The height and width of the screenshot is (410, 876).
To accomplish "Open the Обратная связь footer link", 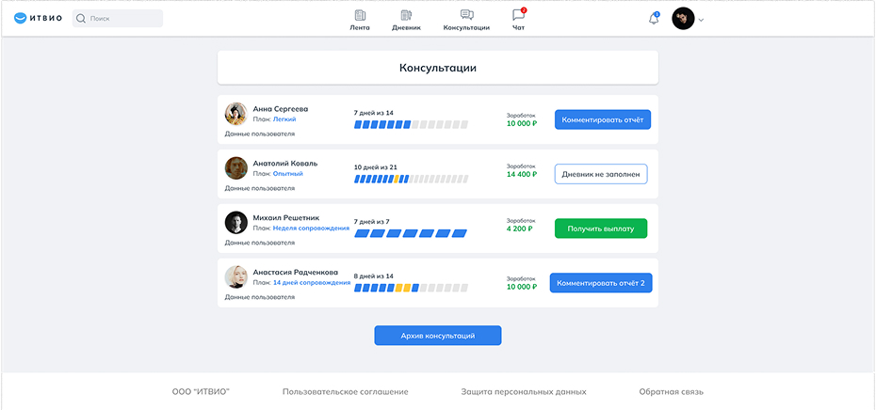I will [672, 391].
